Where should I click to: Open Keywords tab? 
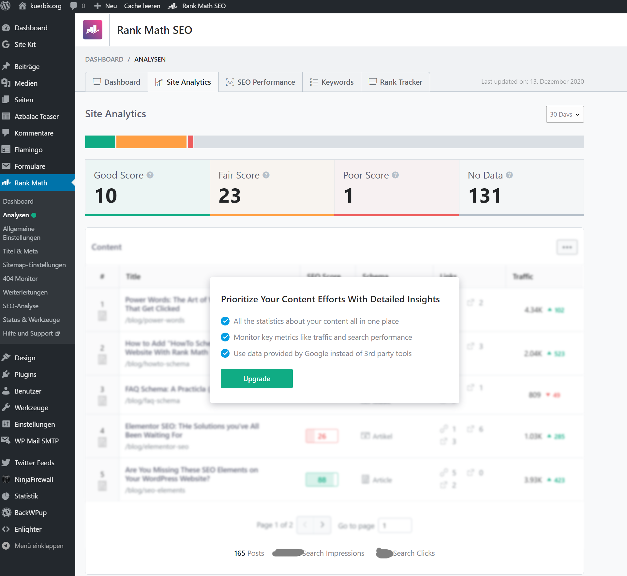[x=332, y=82]
